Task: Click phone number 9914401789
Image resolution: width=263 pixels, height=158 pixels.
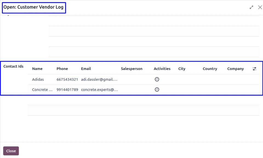Action: 67,90
